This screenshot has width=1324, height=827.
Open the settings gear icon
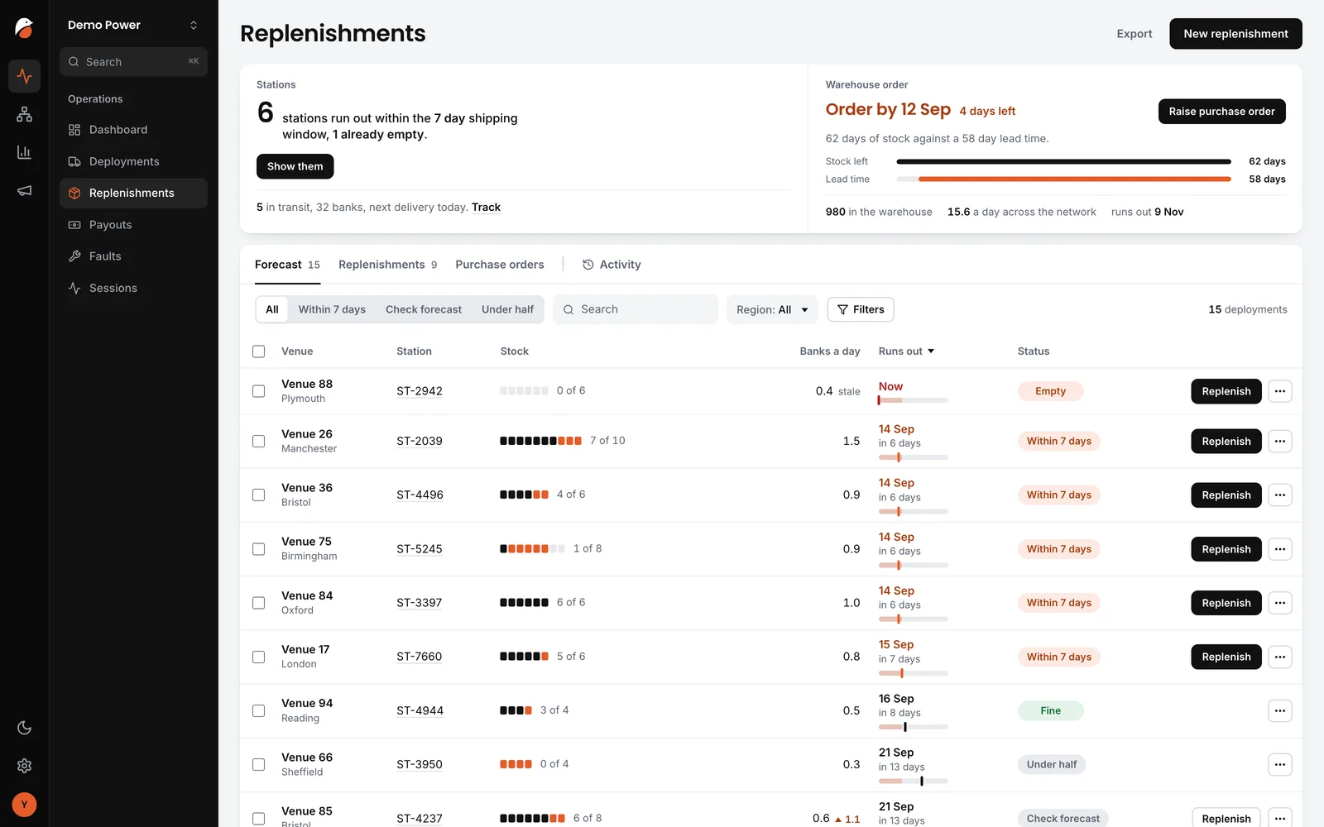coord(24,766)
